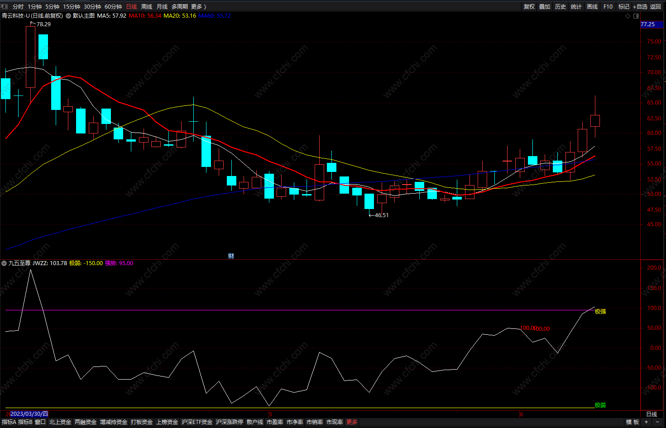Activate the 画线 drawing tool

click(592, 6)
